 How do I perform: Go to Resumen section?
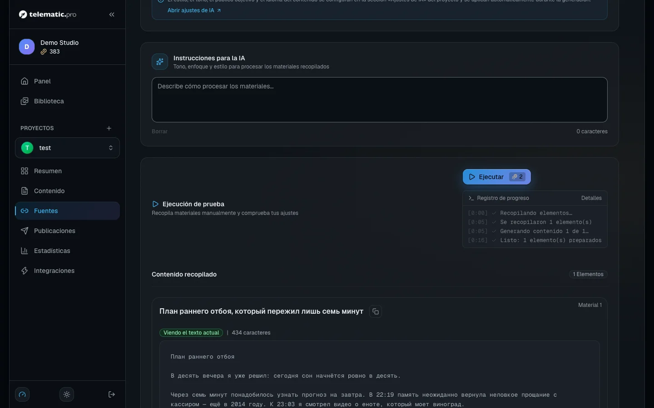tap(67, 171)
